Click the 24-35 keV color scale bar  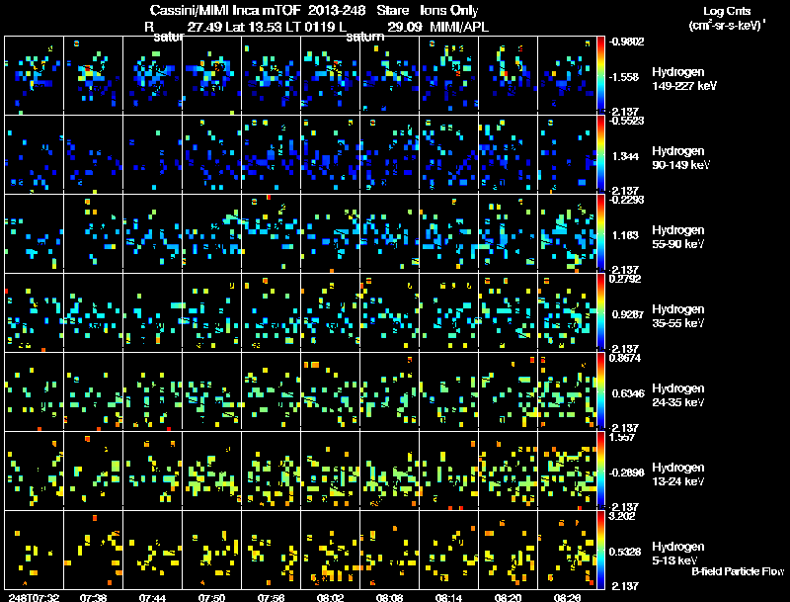tap(600, 391)
